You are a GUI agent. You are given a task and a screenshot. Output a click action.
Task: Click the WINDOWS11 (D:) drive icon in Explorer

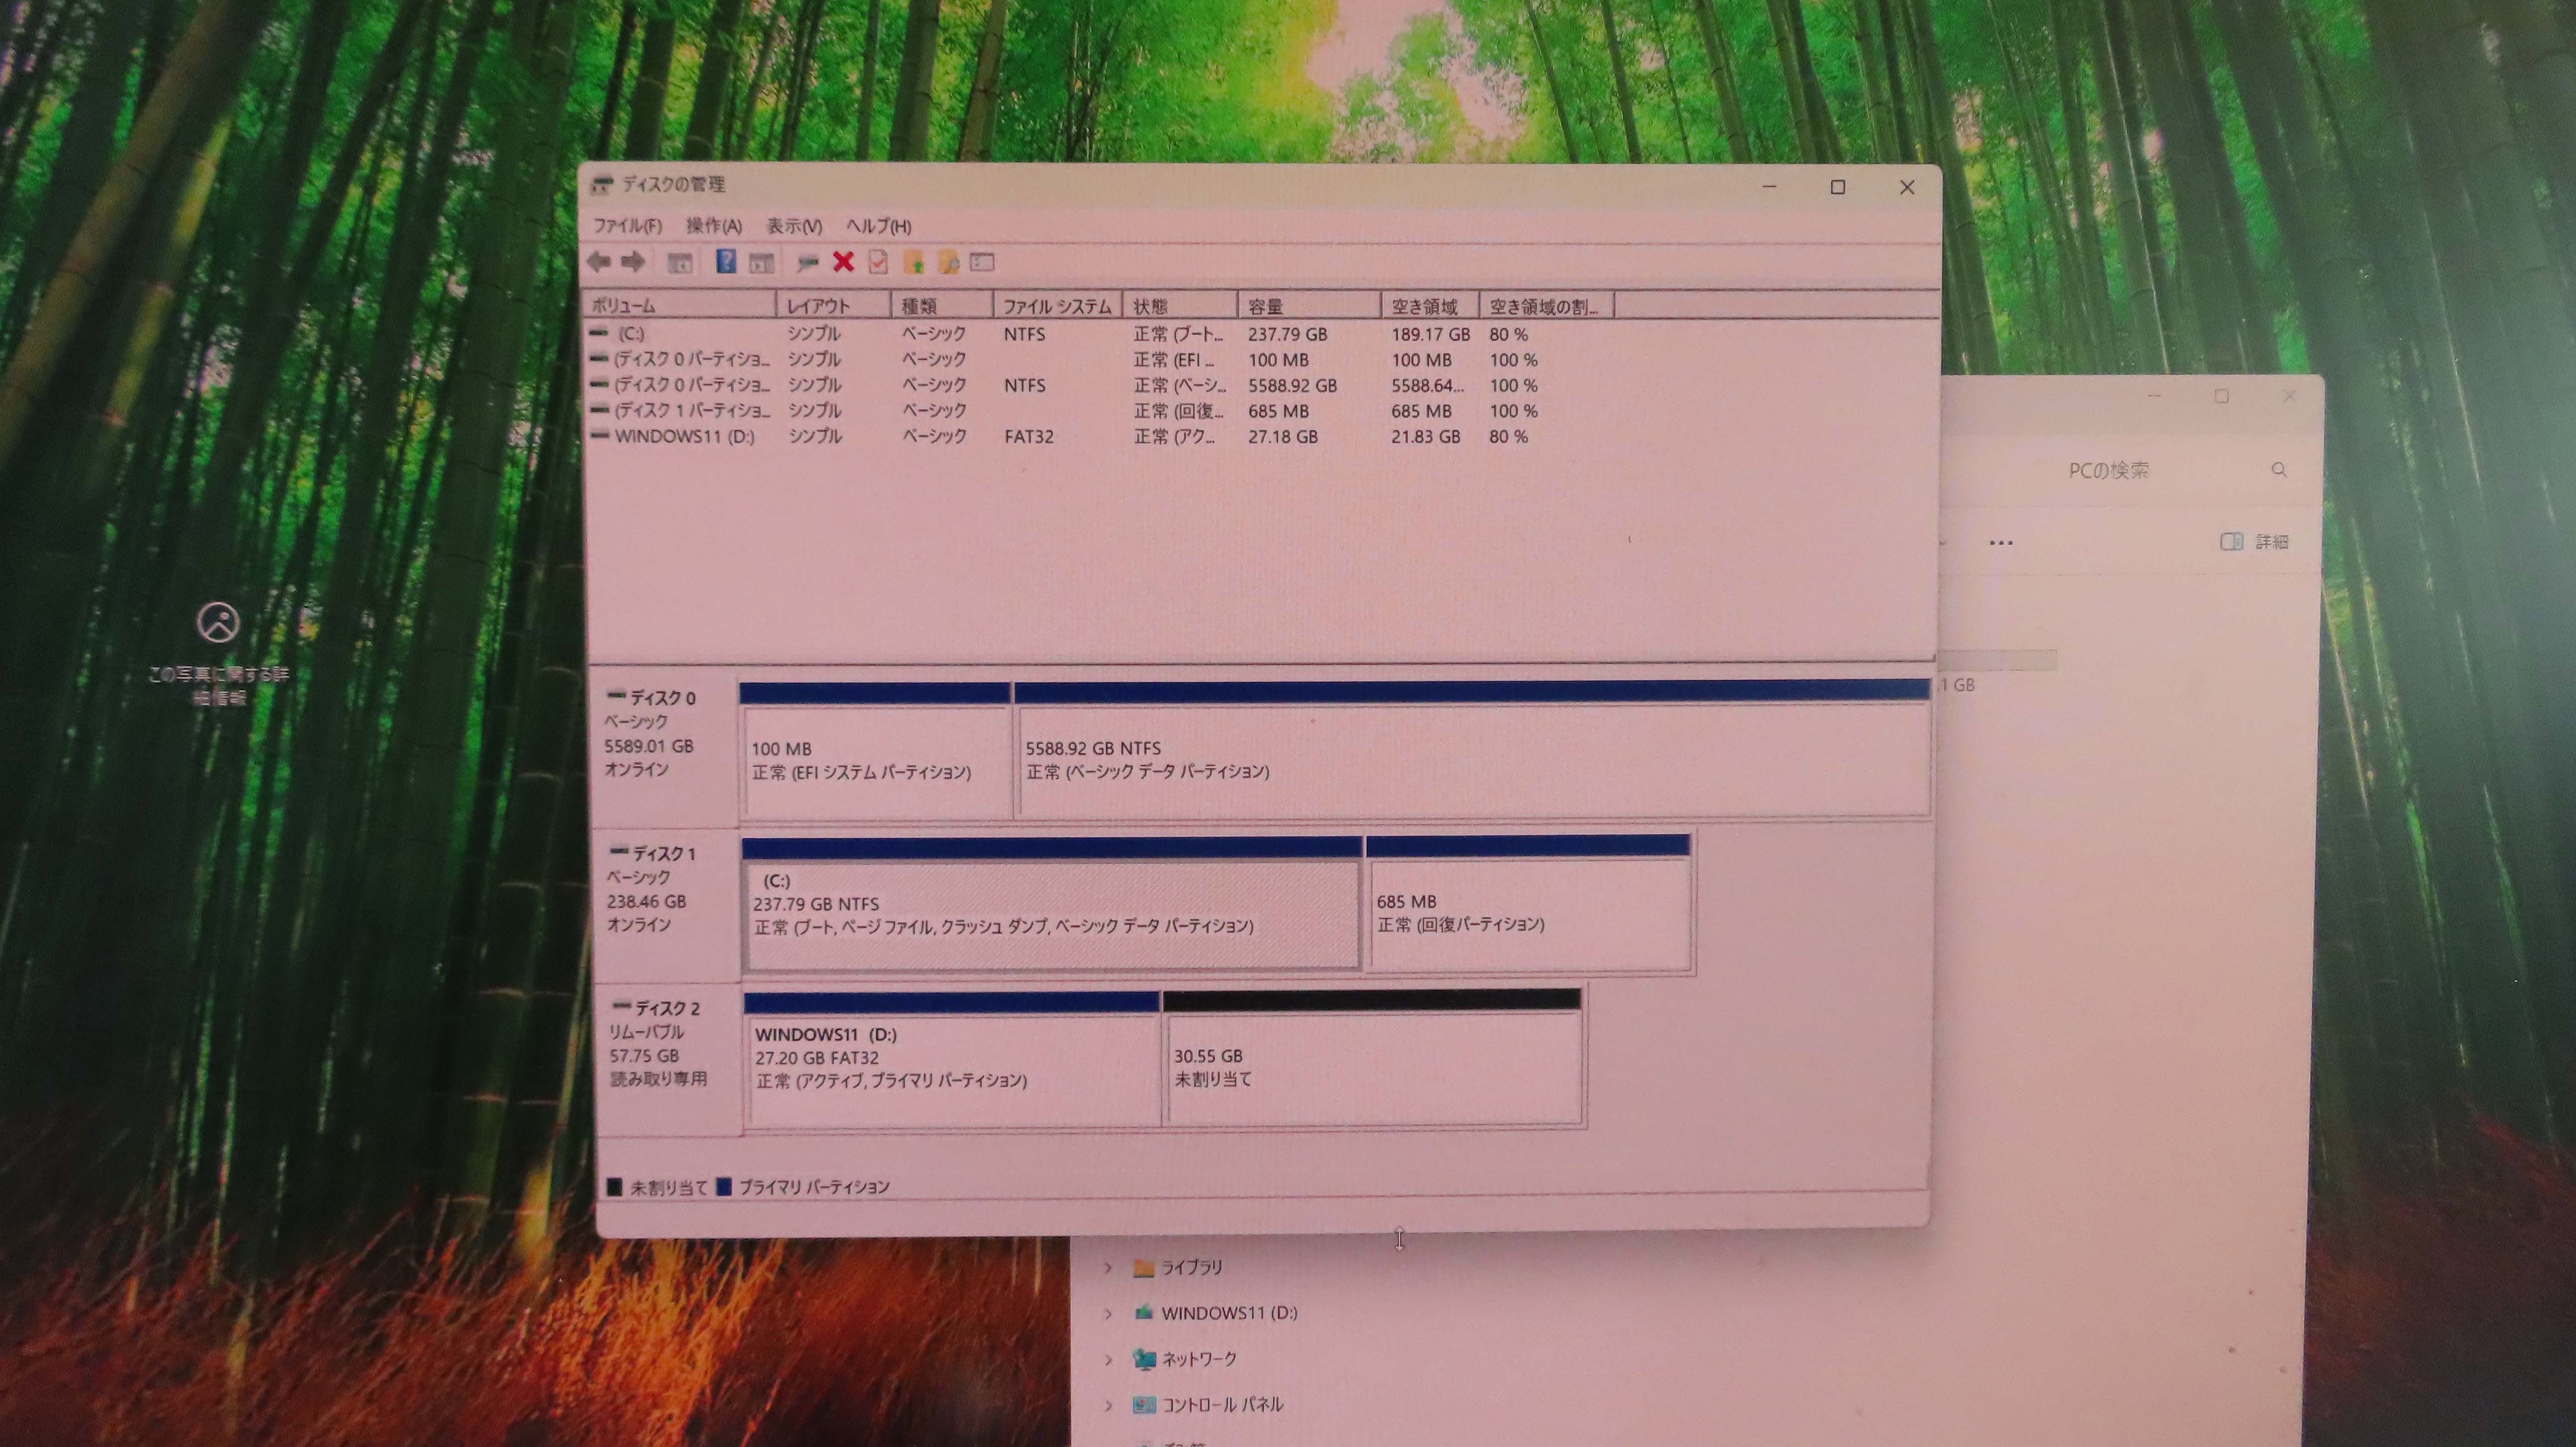pyautogui.click(x=1144, y=1313)
